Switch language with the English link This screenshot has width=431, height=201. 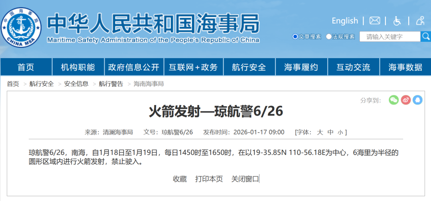pyautogui.click(x=345, y=21)
